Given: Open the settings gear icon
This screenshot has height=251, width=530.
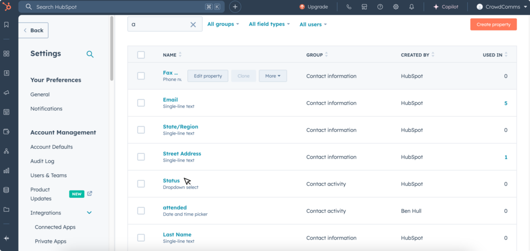Looking at the screenshot, I should (396, 7).
